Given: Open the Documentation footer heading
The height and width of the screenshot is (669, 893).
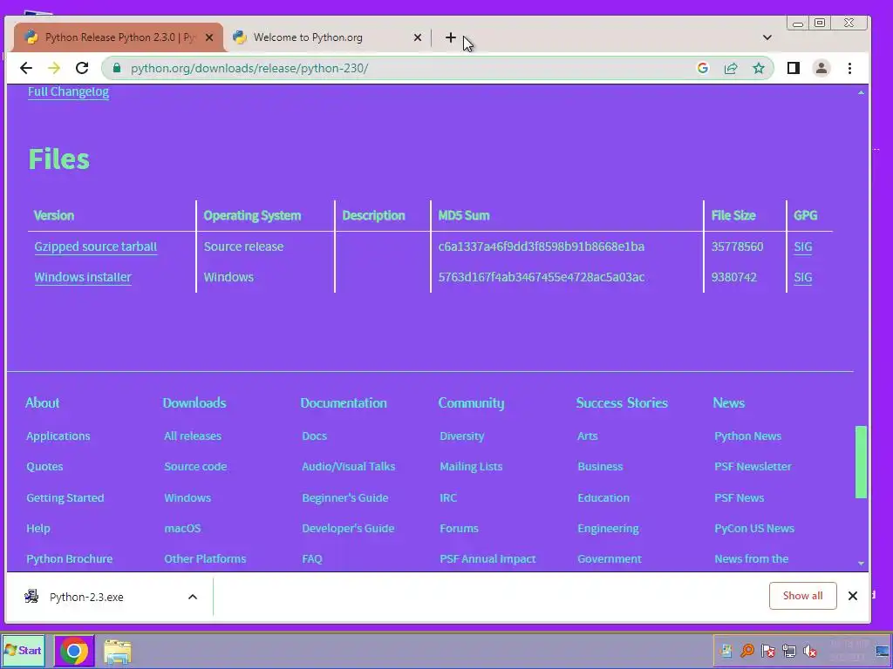Looking at the screenshot, I should coord(344,402).
